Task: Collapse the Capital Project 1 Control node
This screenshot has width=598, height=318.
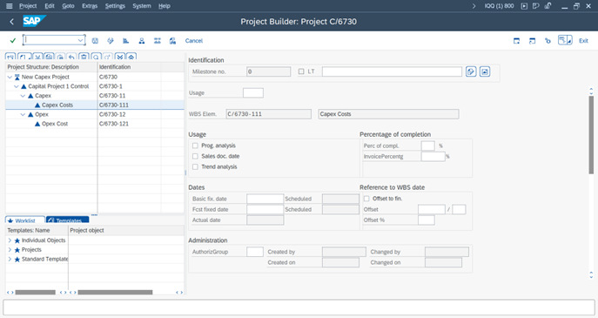Action: click(x=16, y=86)
